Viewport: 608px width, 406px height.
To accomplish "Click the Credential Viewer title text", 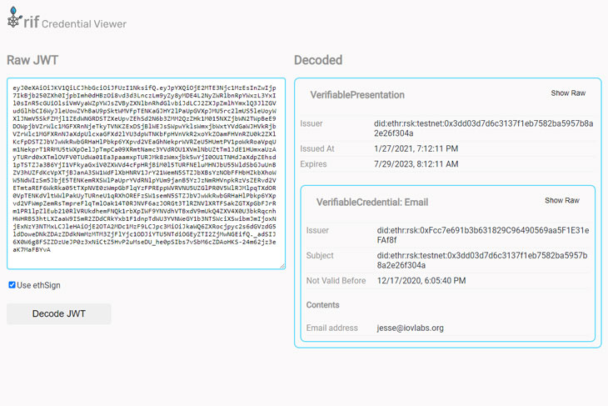I will pyautogui.click(x=84, y=24).
